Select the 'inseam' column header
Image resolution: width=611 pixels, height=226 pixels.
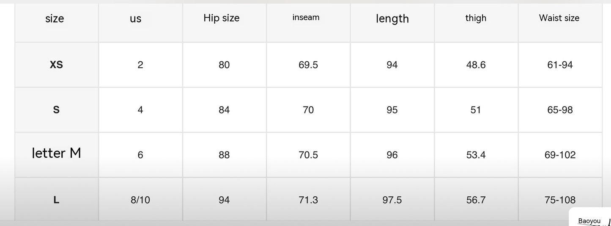point(306,17)
